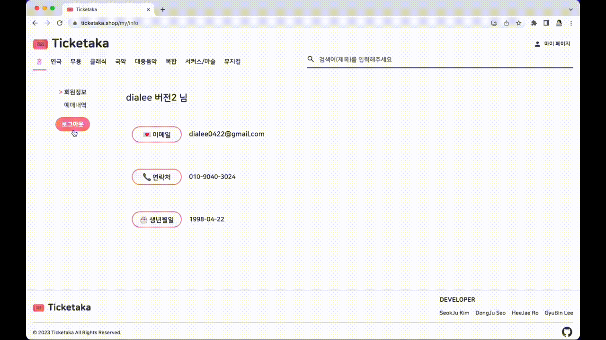606x340 pixels.
Task: Select the Ticketaka browser tab title
Action: [x=87, y=9]
